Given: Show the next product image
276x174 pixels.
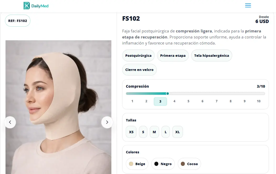Looking at the screenshot, I should (x=107, y=122).
